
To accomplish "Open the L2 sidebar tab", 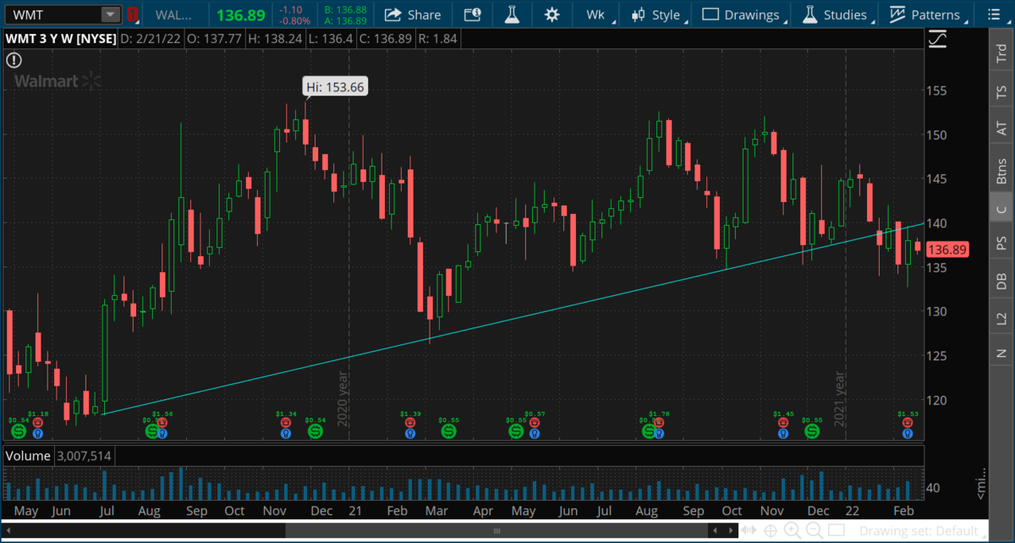I will click(x=1001, y=318).
